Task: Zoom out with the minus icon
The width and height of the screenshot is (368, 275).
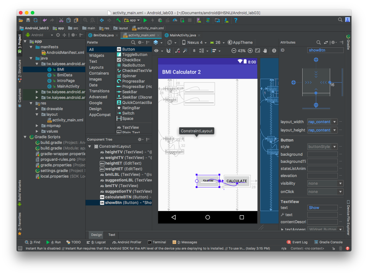Action: click(234, 51)
